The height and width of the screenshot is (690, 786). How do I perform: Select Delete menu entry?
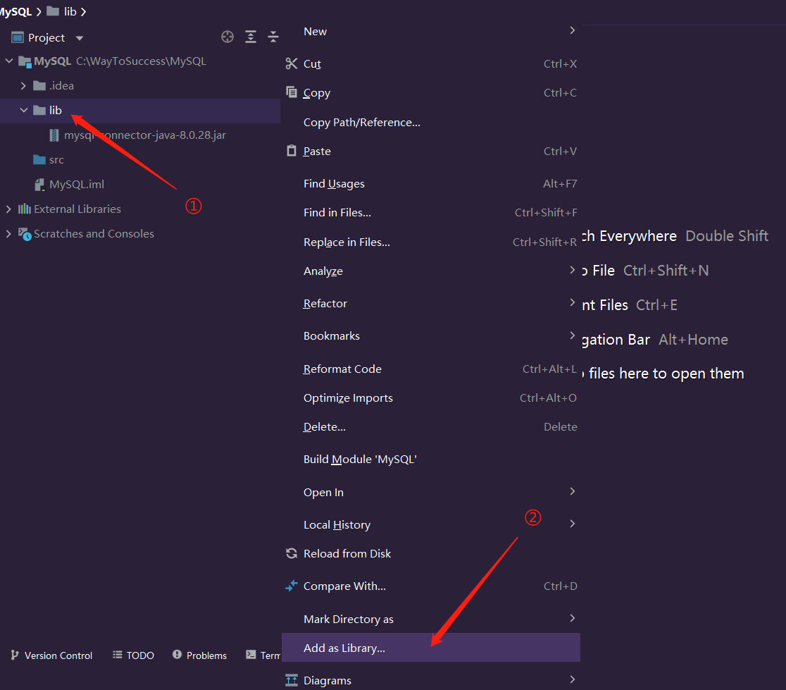tap(430, 426)
